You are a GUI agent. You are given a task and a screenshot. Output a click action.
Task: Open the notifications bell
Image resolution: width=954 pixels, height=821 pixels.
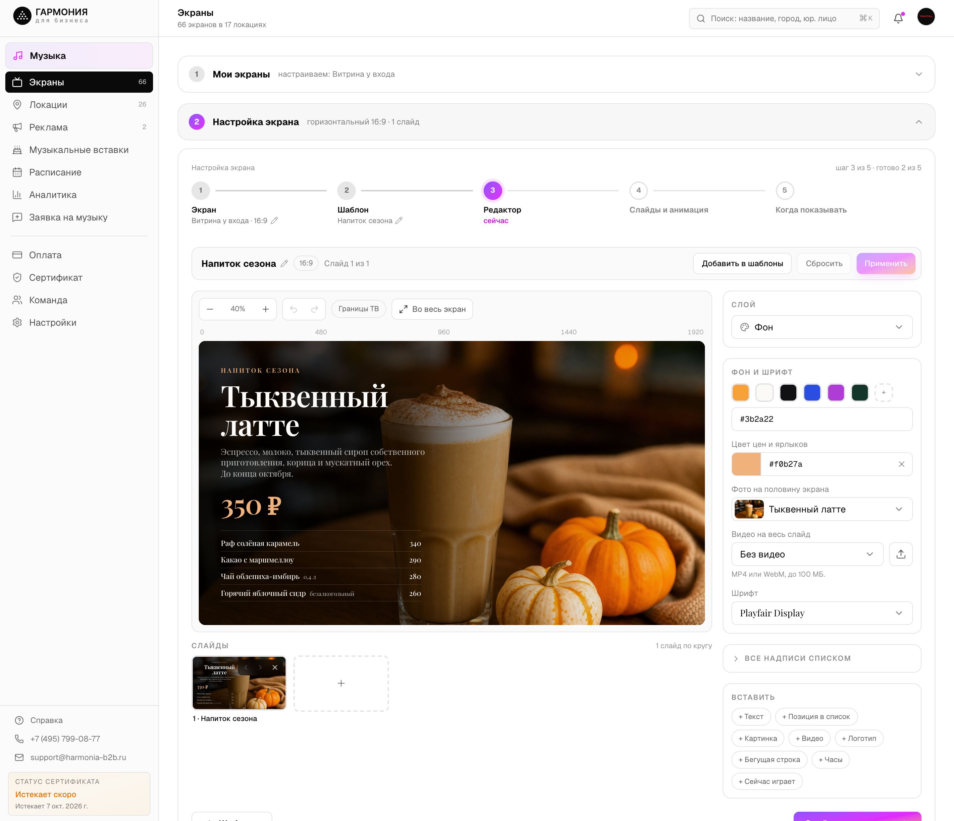898,19
